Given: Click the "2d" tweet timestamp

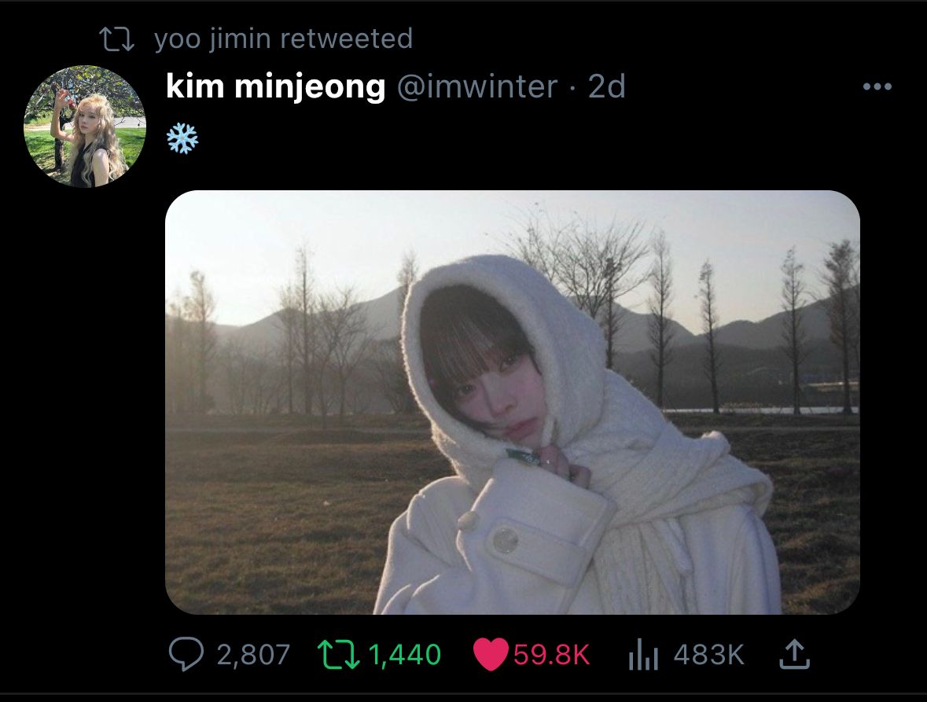Looking at the screenshot, I should pos(607,86).
